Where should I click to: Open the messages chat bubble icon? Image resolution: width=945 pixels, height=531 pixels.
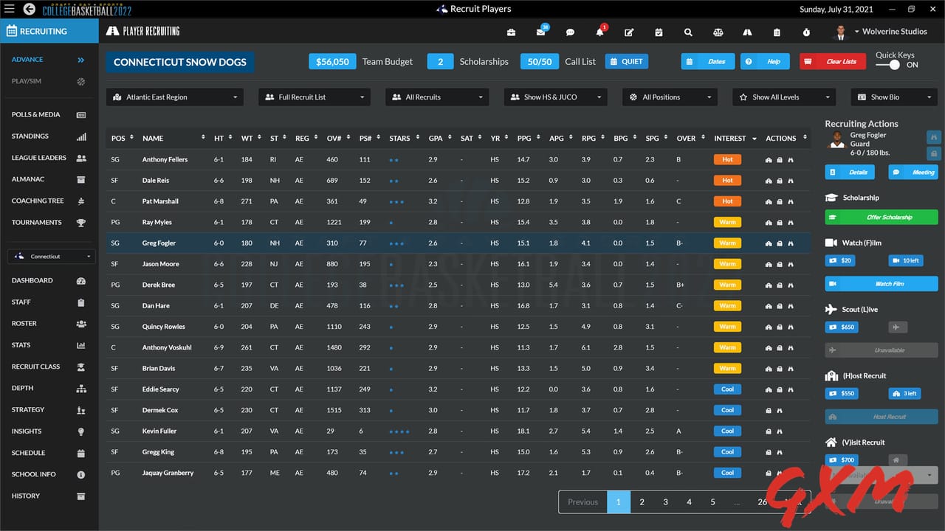[x=571, y=32]
